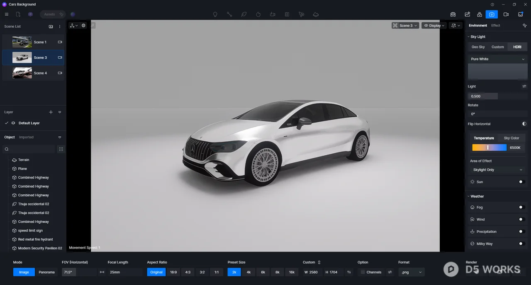Image resolution: width=531 pixels, height=285 pixels.
Task: Toggle the custom size aspect lock
Action: tap(319, 262)
